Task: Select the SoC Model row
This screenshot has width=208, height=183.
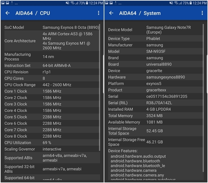Action: (x=52, y=27)
